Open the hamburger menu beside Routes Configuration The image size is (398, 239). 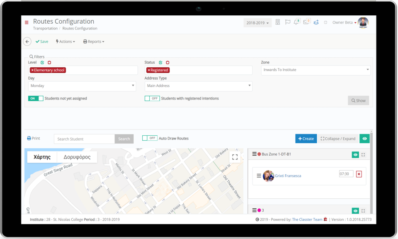point(26,22)
